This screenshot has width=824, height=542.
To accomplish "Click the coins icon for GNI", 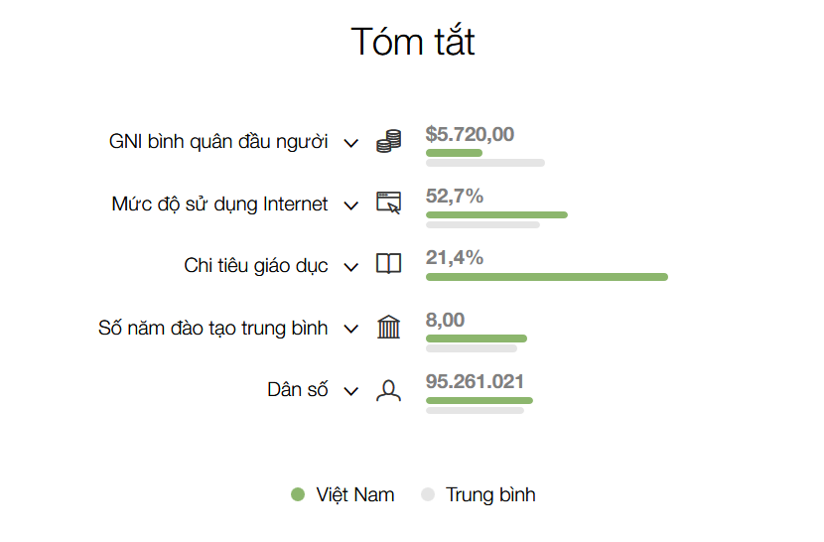I will 388,142.
